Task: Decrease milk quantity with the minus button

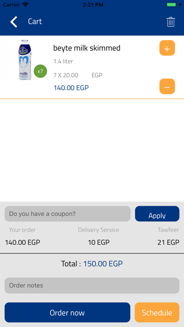Action: (167, 86)
